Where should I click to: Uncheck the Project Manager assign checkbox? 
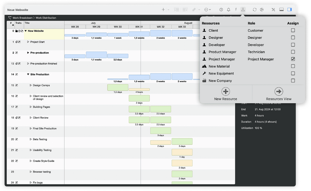click(293, 59)
